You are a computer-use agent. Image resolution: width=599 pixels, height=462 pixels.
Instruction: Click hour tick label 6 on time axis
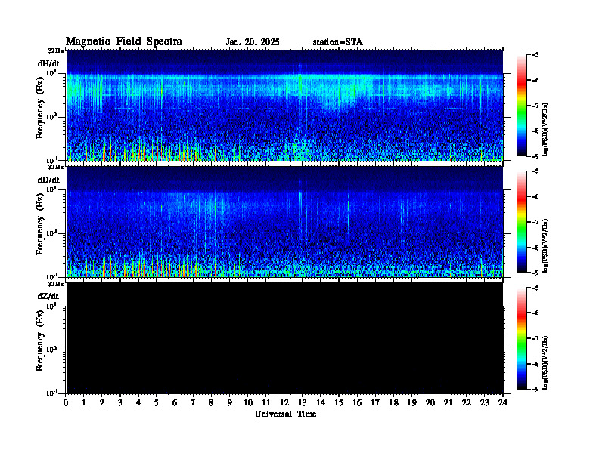pos(175,402)
